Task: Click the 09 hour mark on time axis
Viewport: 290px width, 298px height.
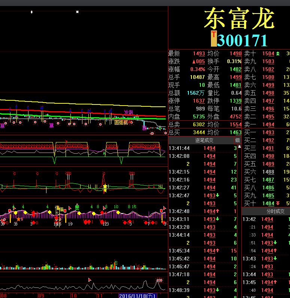Action: [41, 296]
